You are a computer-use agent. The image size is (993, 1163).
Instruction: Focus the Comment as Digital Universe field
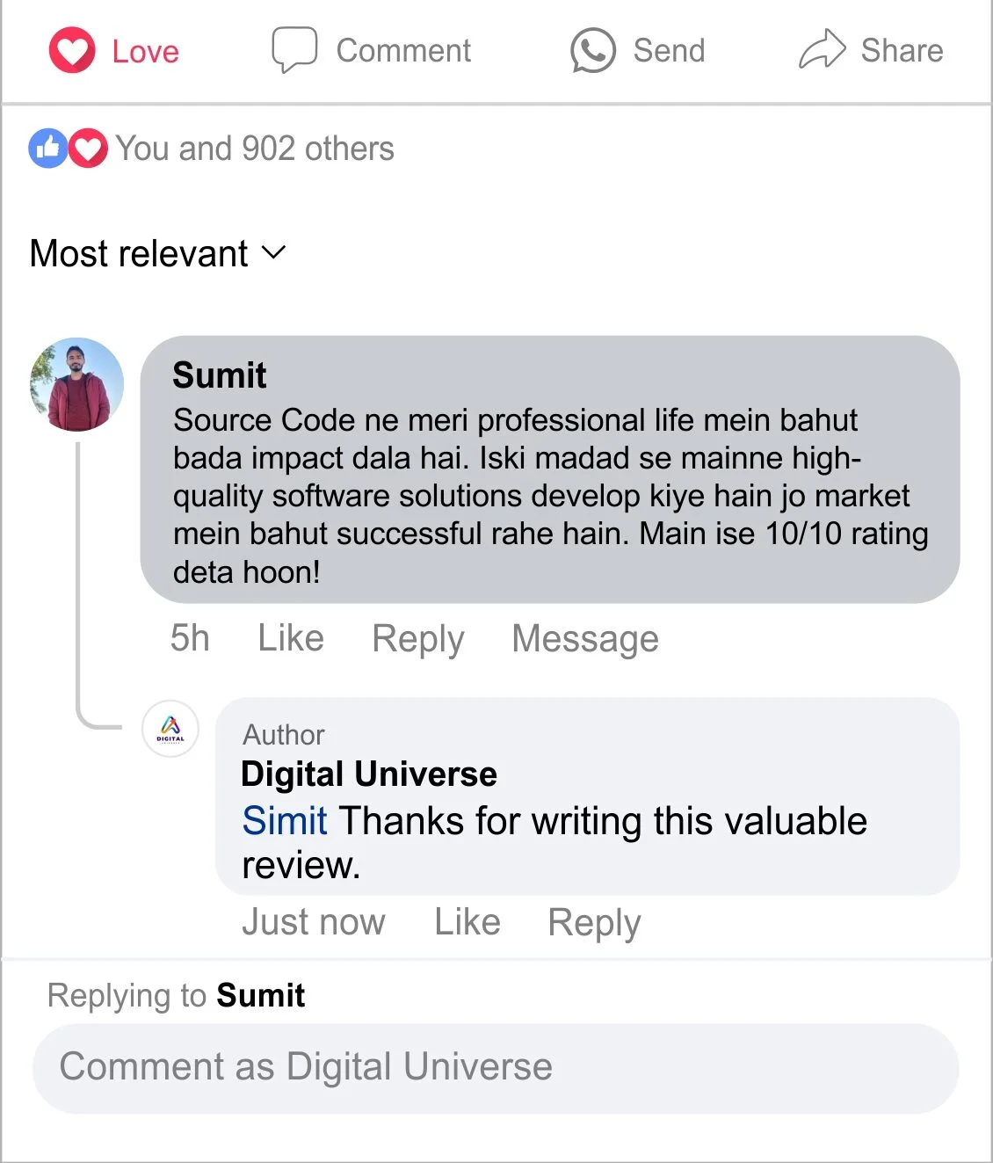(x=496, y=1067)
